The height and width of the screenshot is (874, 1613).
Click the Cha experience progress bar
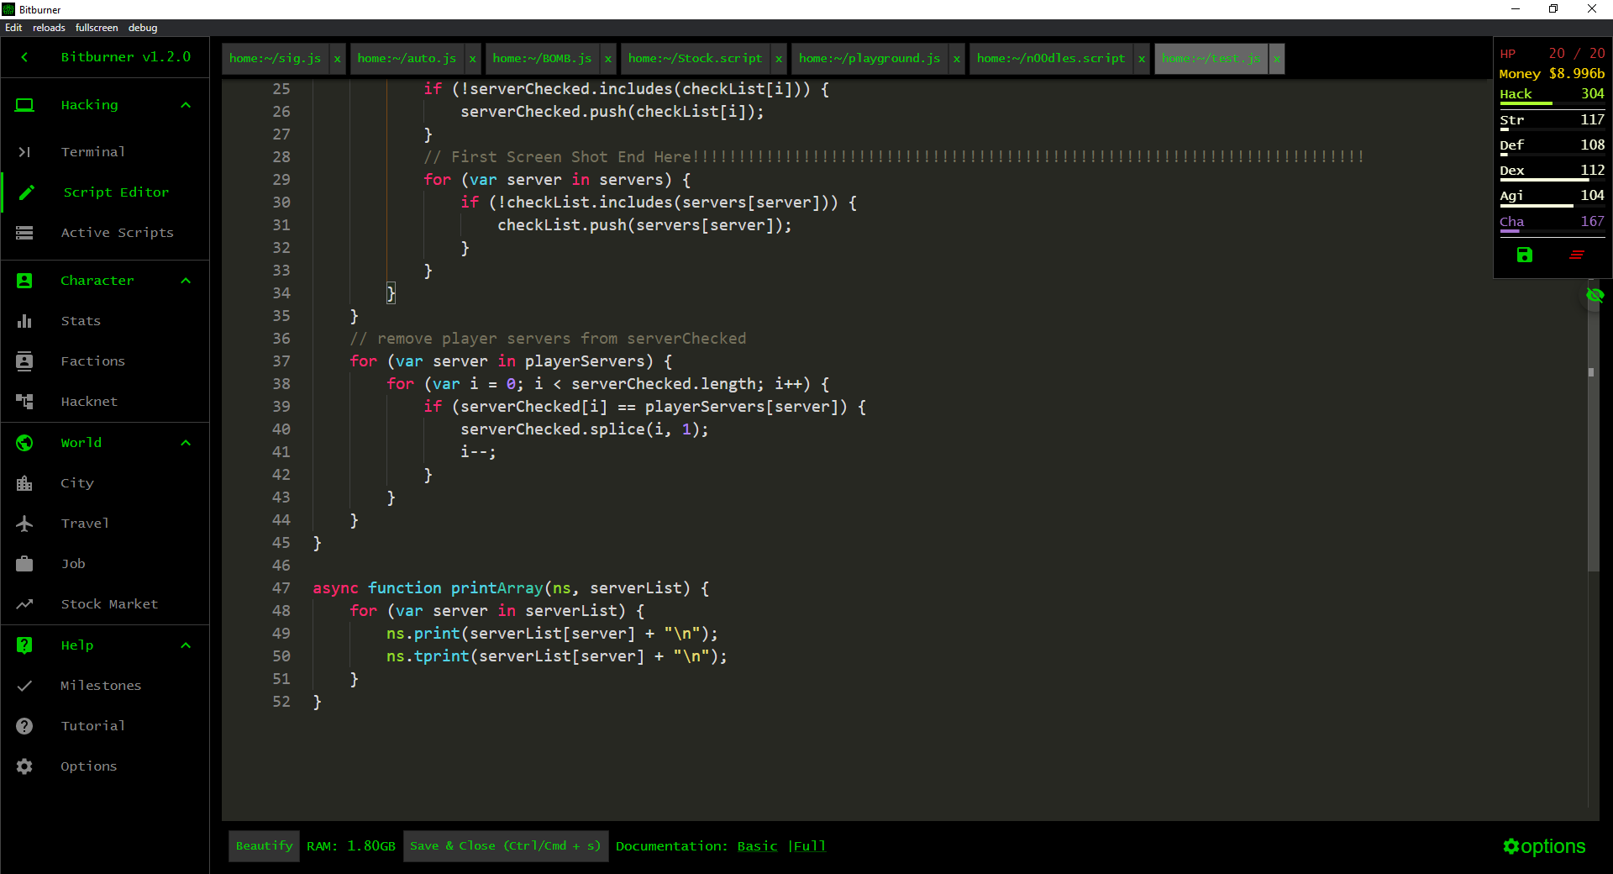point(1552,231)
